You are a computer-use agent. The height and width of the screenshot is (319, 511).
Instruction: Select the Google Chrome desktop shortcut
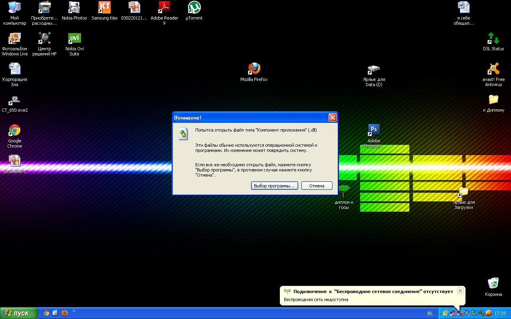click(15, 131)
